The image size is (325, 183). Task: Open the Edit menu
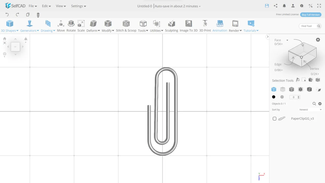coord(46,6)
